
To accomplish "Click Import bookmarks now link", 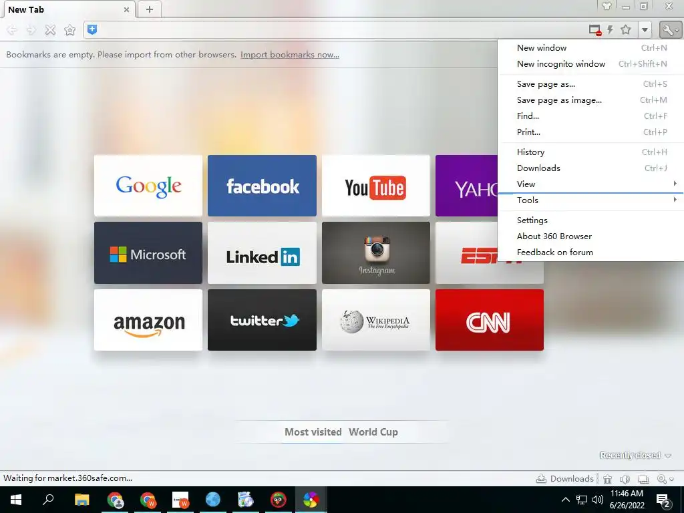I will [x=290, y=55].
